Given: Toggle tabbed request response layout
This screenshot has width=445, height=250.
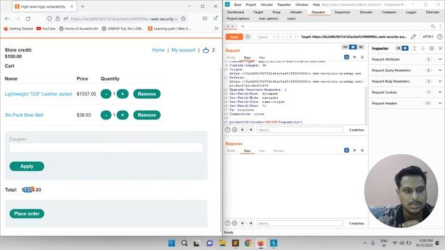Looking at the screenshot, I should 361,47.
